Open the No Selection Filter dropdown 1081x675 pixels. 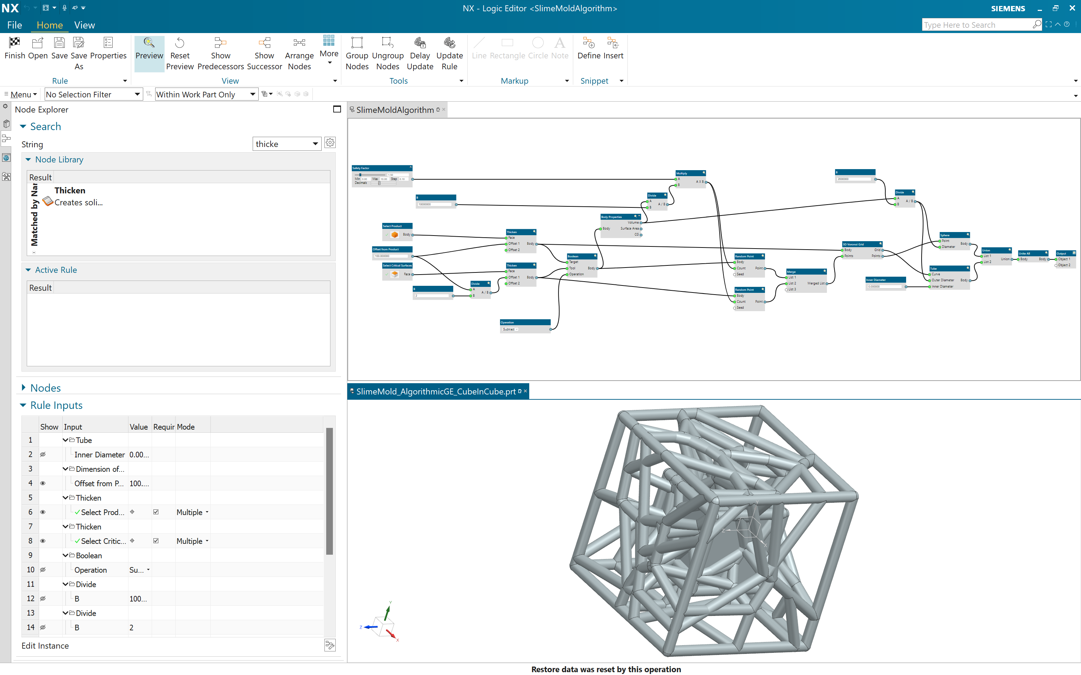(x=137, y=94)
